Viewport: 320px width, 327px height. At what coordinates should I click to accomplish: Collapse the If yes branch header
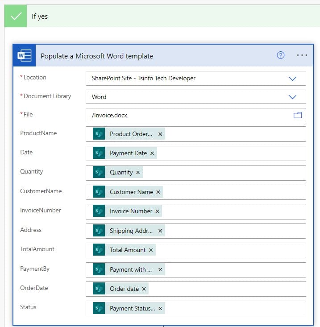[162, 16]
